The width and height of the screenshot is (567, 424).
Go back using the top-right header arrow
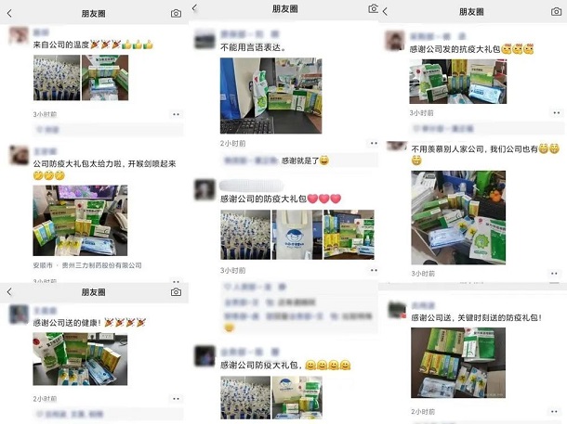click(x=385, y=11)
